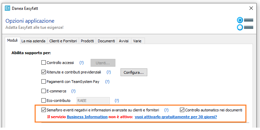
Task: Switch to La mia azienda tab
Action: [x=33, y=41]
